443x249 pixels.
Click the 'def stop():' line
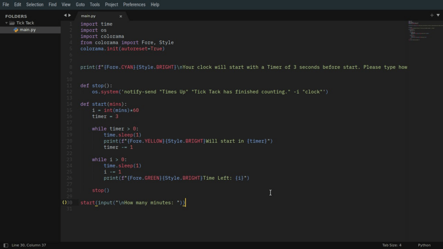pyautogui.click(x=96, y=86)
